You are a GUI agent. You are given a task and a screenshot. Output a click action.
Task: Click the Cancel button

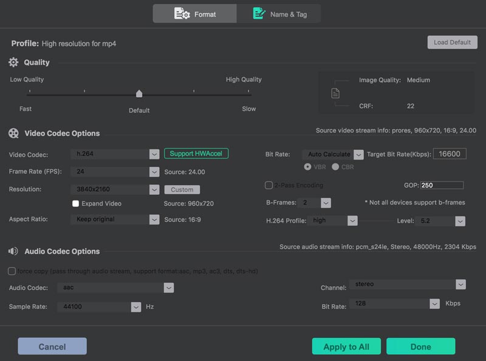coord(52,346)
